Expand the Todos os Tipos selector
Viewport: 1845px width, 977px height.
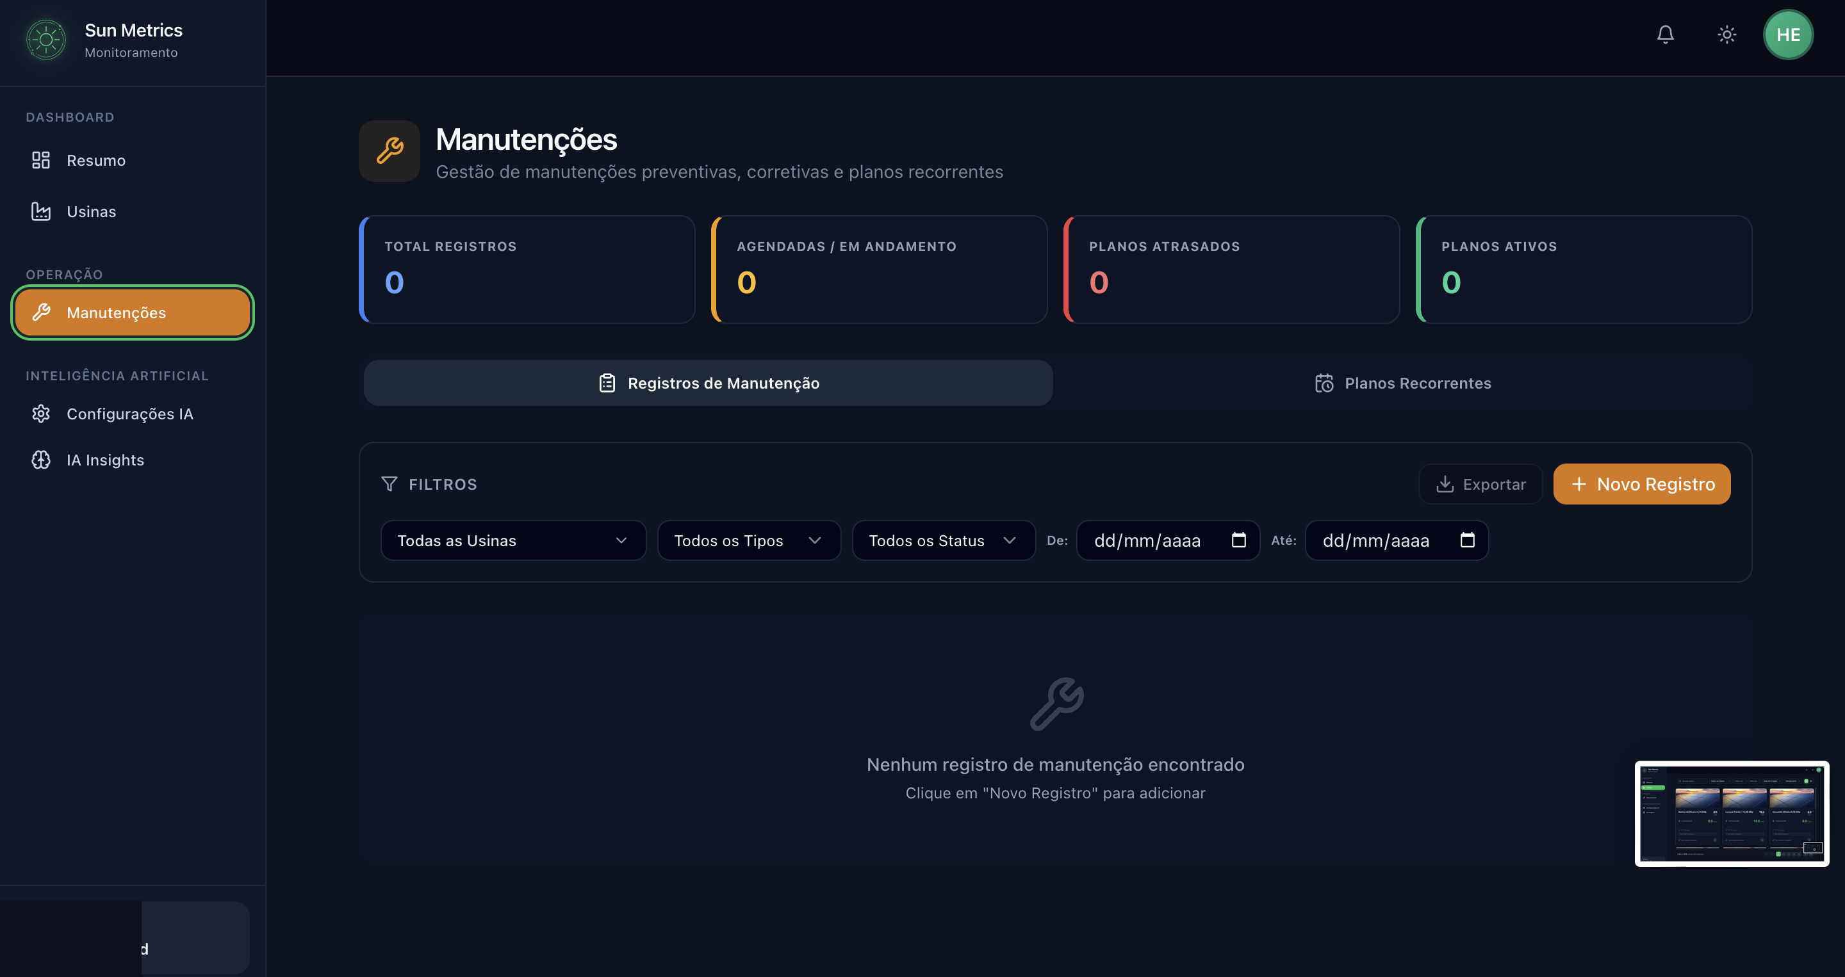[748, 540]
